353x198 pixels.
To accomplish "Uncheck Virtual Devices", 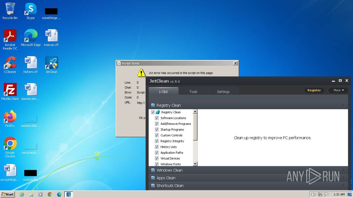I will pos(157,158).
